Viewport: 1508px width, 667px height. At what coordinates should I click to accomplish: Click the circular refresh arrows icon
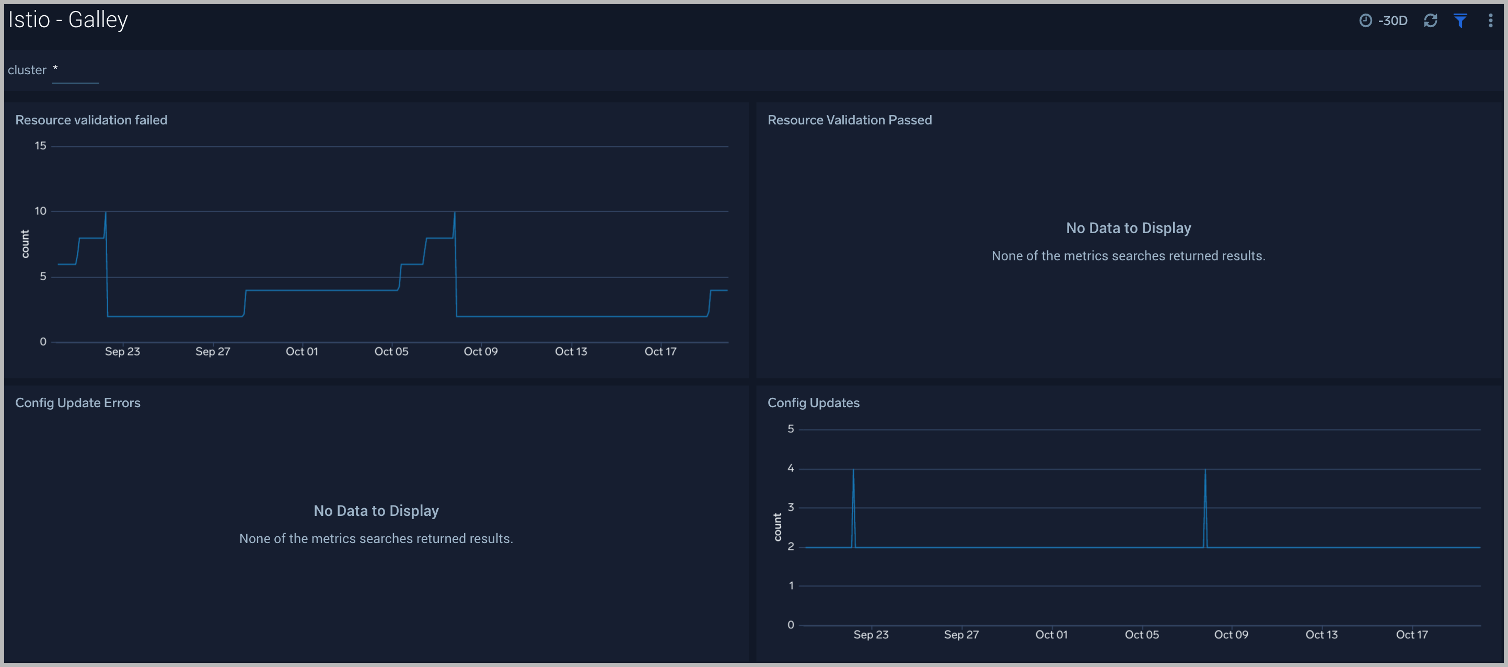tap(1431, 20)
